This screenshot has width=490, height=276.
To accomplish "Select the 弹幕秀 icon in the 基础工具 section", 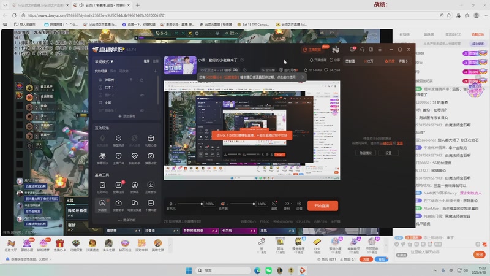I will click(102, 205).
